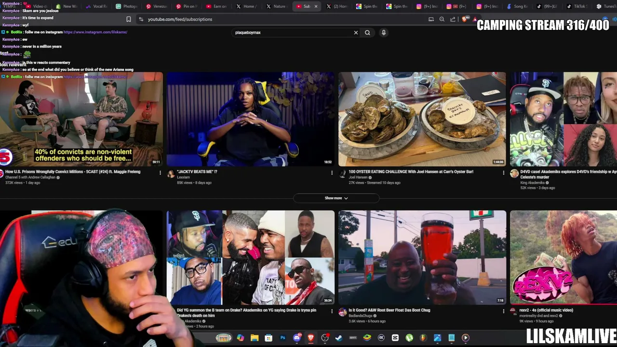Play the U.S. Prisons 5CAST video thumbnail
This screenshot has width=617, height=347.
pyautogui.click(x=81, y=119)
